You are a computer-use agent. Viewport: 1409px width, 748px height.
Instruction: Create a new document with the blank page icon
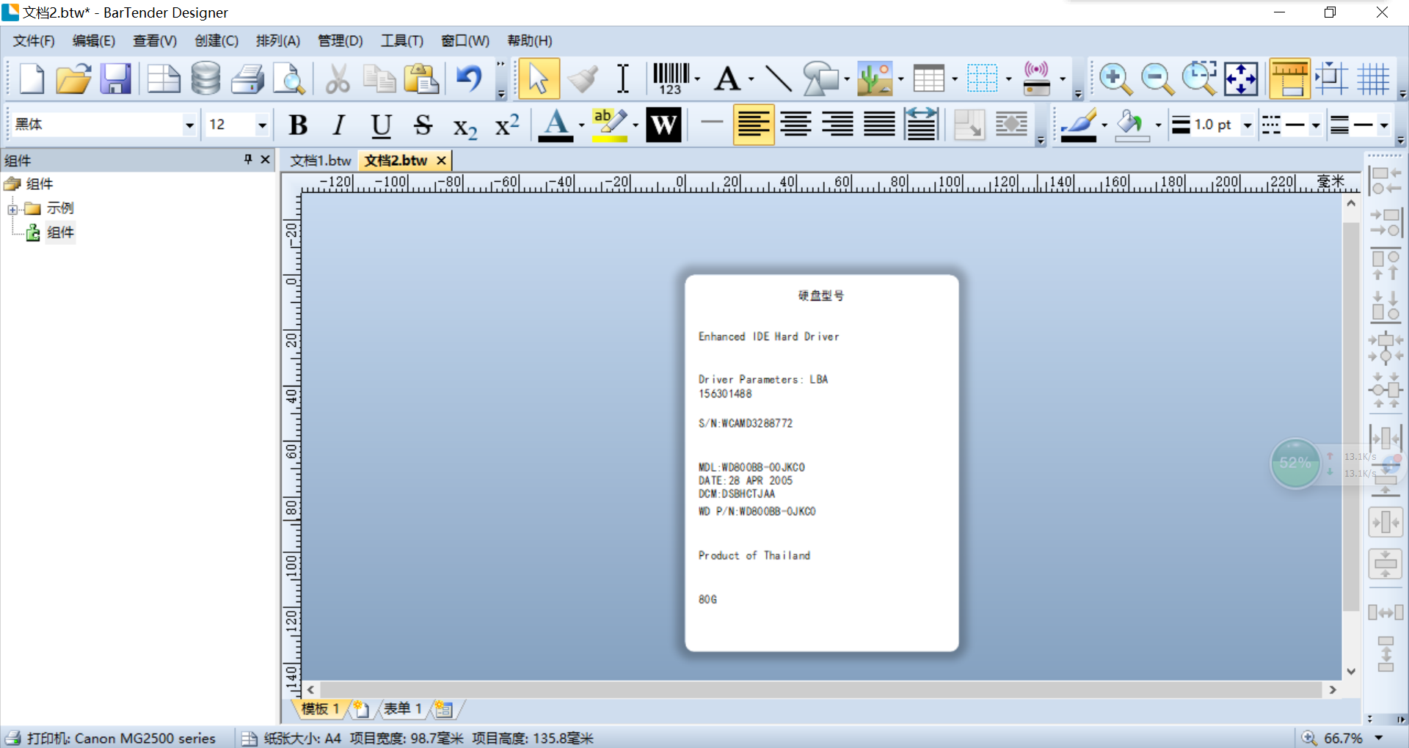[x=32, y=78]
